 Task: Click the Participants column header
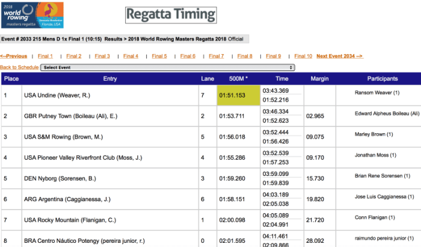tap(383, 78)
